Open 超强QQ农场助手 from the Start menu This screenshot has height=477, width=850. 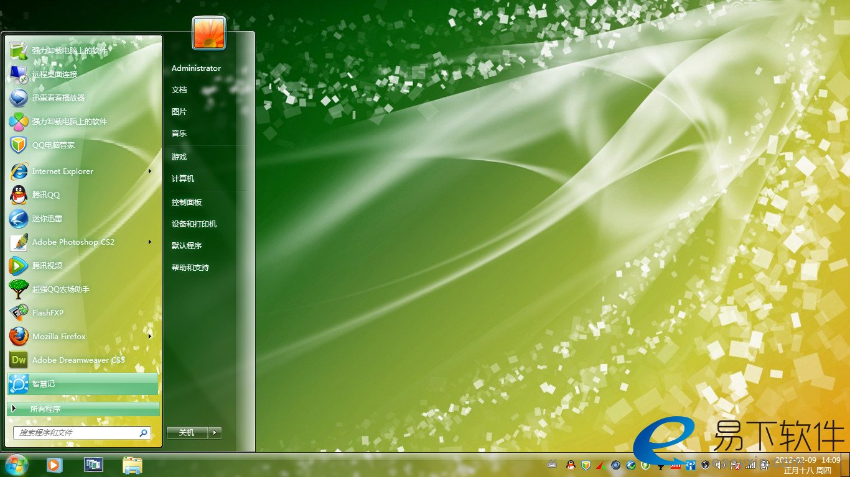click(61, 289)
